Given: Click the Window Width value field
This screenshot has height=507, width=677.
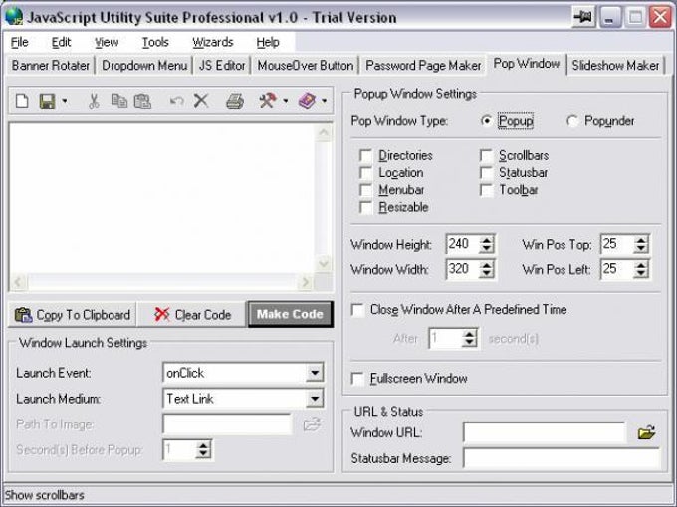Looking at the screenshot, I should pyautogui.click(x=462, y=269).
